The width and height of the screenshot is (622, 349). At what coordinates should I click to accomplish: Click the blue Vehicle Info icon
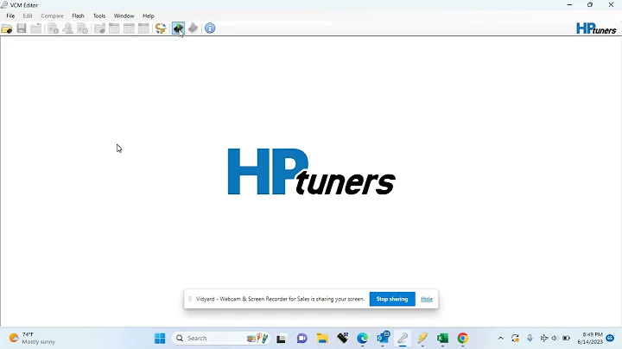(x=210, y=29)
